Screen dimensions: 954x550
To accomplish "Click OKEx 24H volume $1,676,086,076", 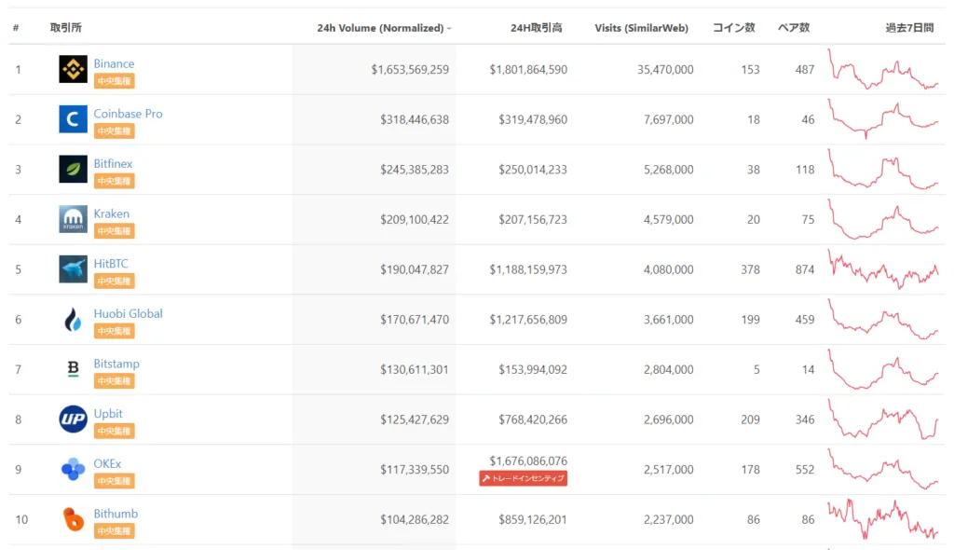I will (528, 461).
